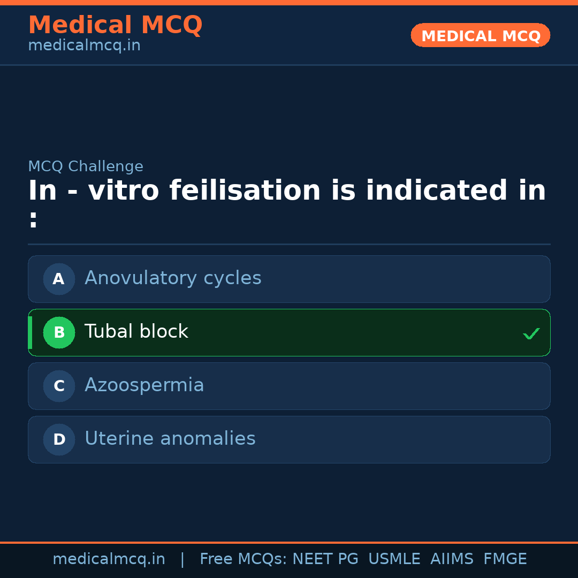
Task: Click the green checkmark on Tubal block
Action: click(x=531, y=333)
